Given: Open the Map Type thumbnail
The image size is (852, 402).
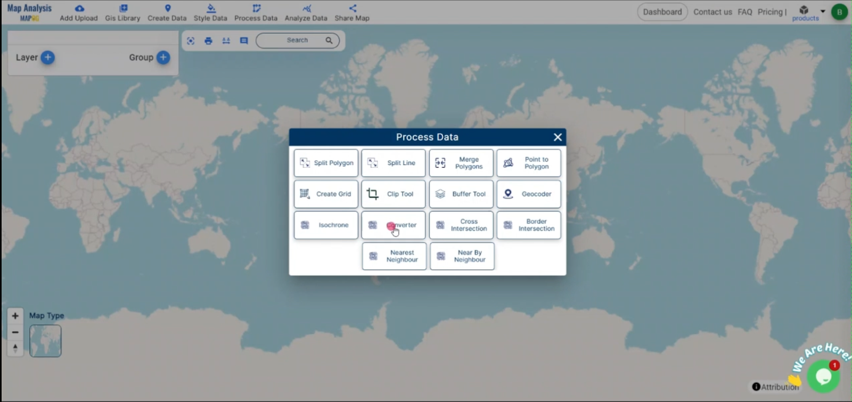Looking at the screenshot, I should point(45,341).
